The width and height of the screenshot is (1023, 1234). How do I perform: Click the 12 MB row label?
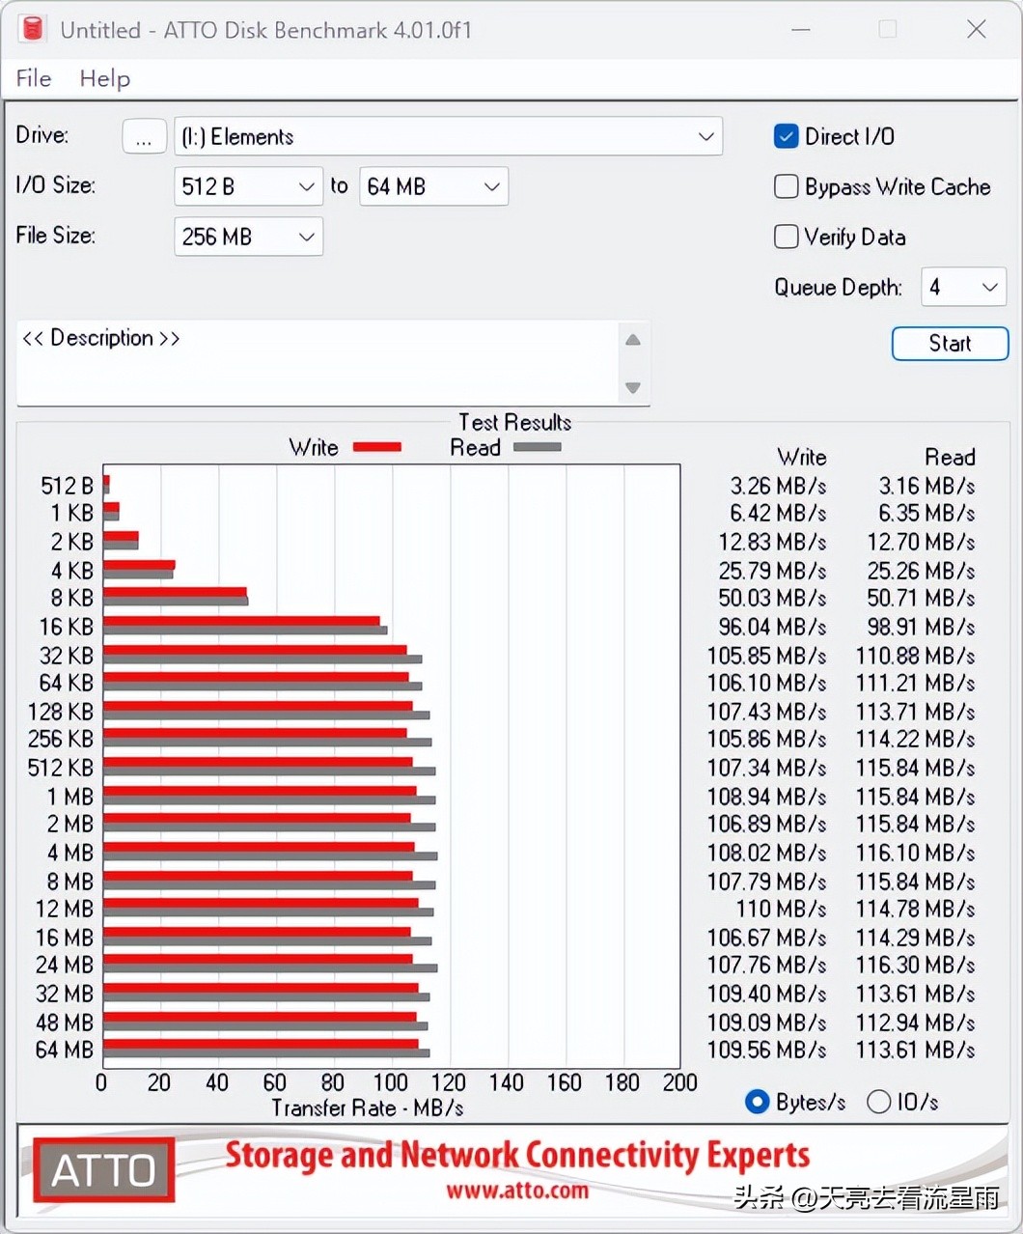click(64, 909)
